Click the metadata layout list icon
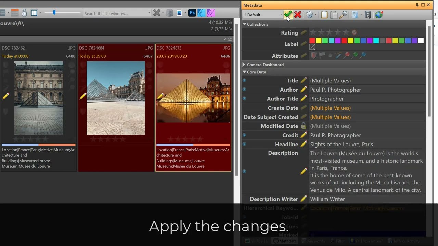The width and height of the screenshot is (438, 246). click(355, 15)
